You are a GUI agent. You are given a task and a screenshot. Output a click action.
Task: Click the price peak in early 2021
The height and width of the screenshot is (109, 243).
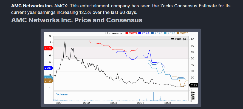click(65, 41)
